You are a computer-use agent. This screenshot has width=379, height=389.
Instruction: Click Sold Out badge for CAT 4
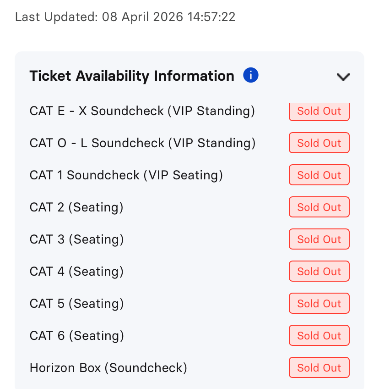[319, 272]
